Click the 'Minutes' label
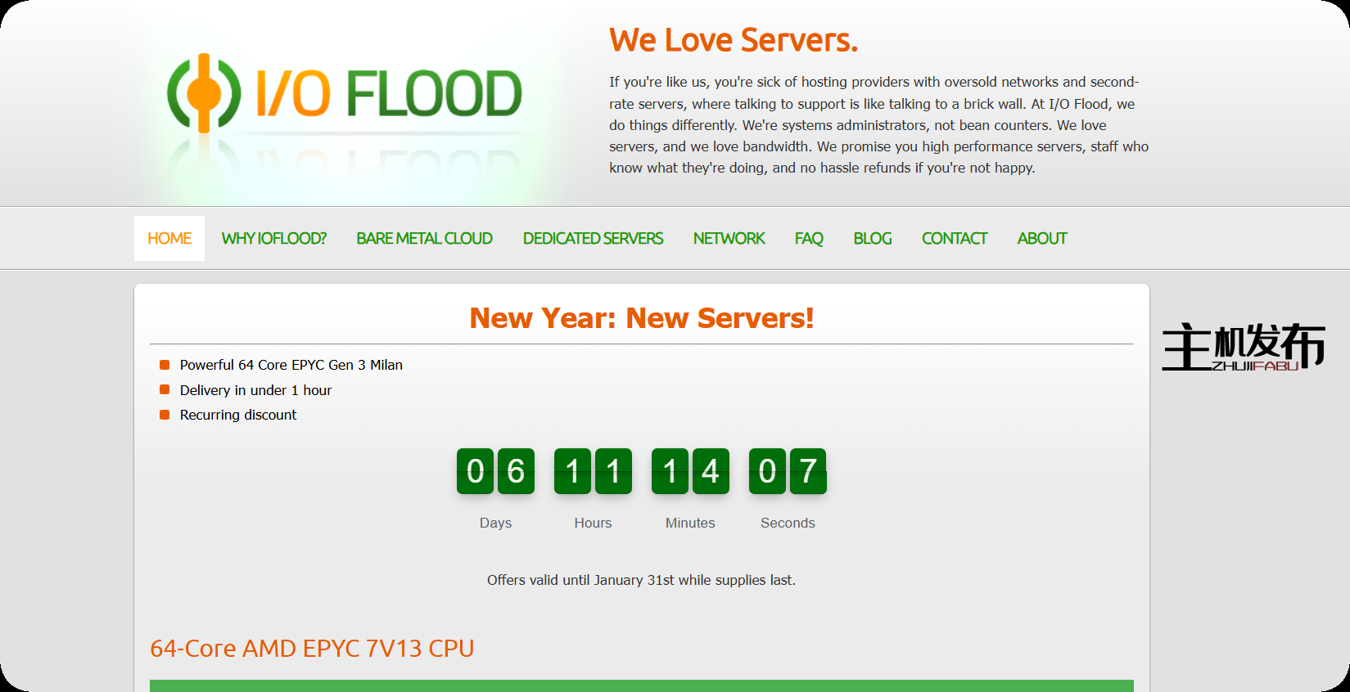This screenshot has width=1350, height=692. coord(690,523)
